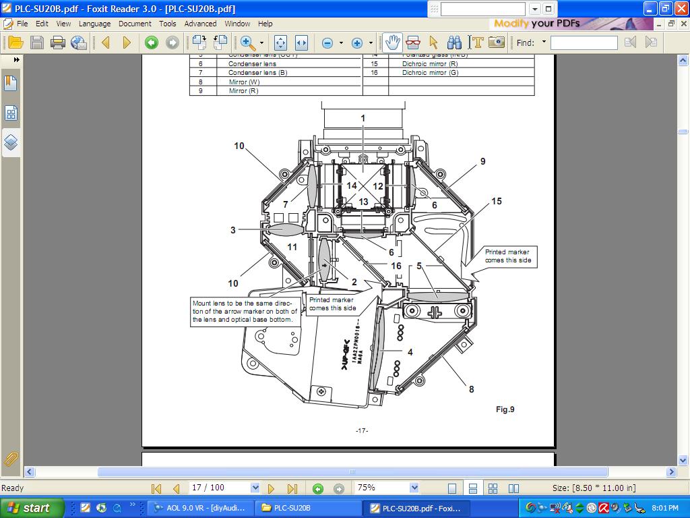Image resolution: width=690 pixels, height=518 pixels.
Task: Rotate view clockwise using the toolbar icon
Action: [199, 42]
